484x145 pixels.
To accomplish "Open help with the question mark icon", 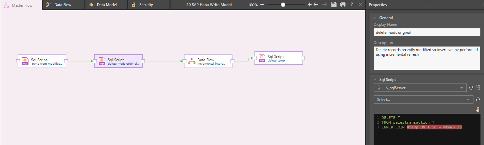I will coord(352,5).
